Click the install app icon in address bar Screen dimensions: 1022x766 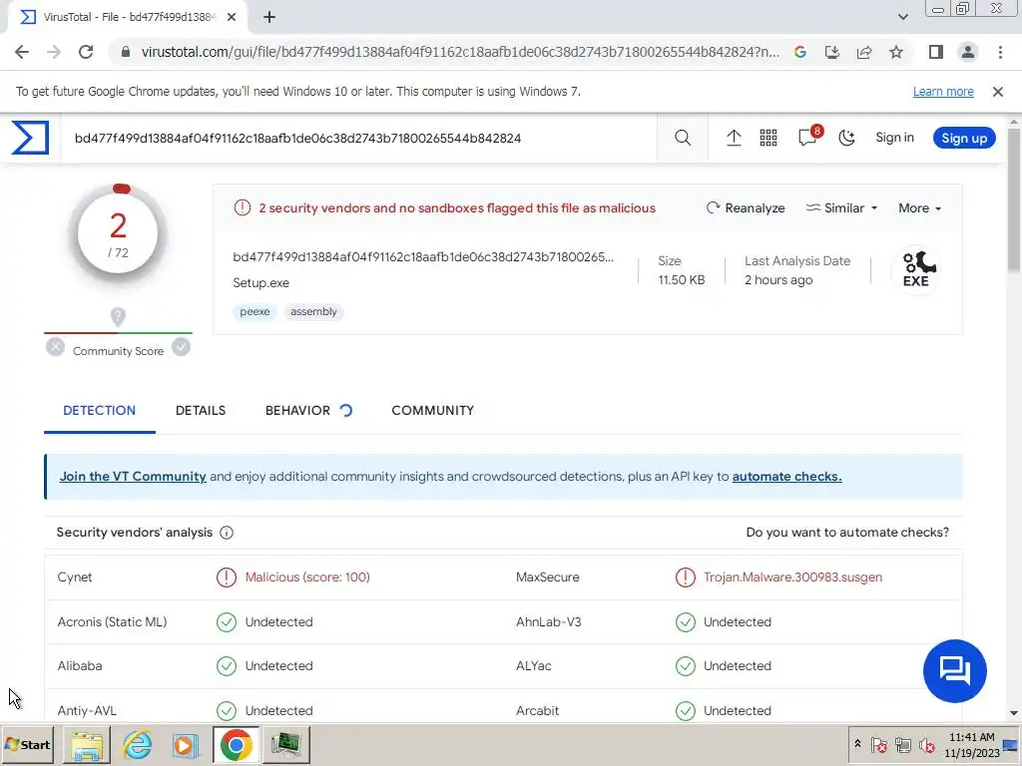831,52
